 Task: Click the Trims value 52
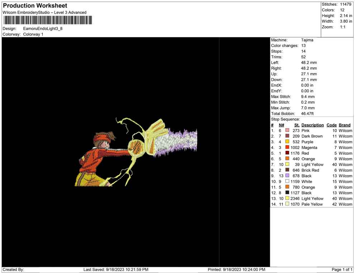point(303,57)
